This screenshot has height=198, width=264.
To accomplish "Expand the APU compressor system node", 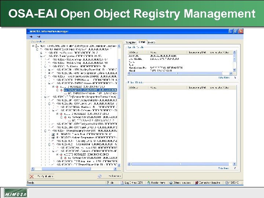I will pyautogui.click(x=49, y=73).
